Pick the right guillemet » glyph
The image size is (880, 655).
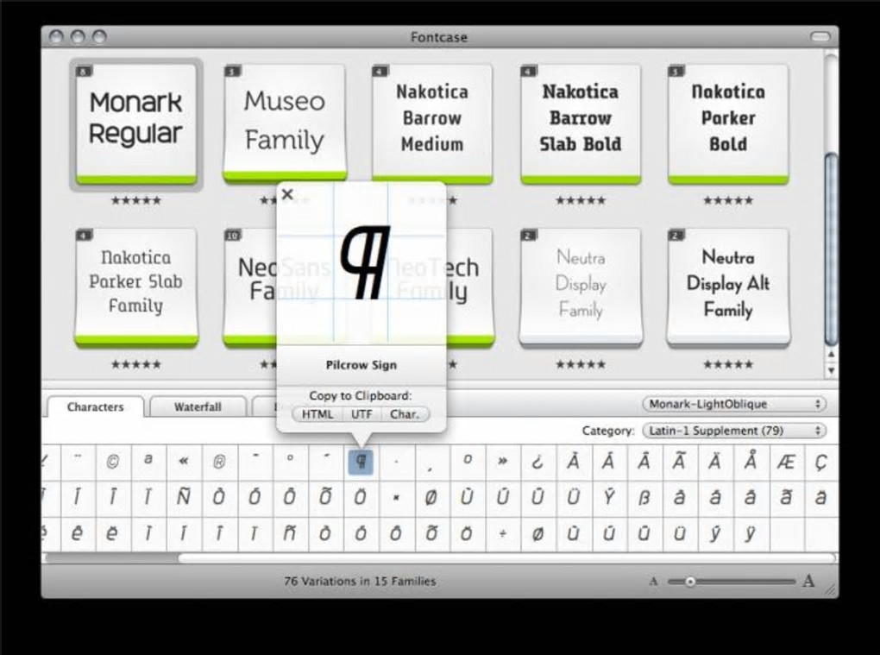pyautogui.click(x=503, y=462)
